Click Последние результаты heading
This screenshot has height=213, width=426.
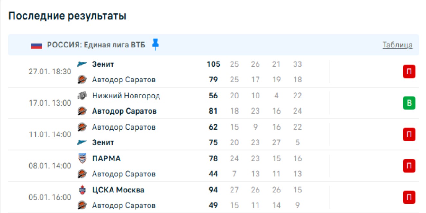(67, 16)
